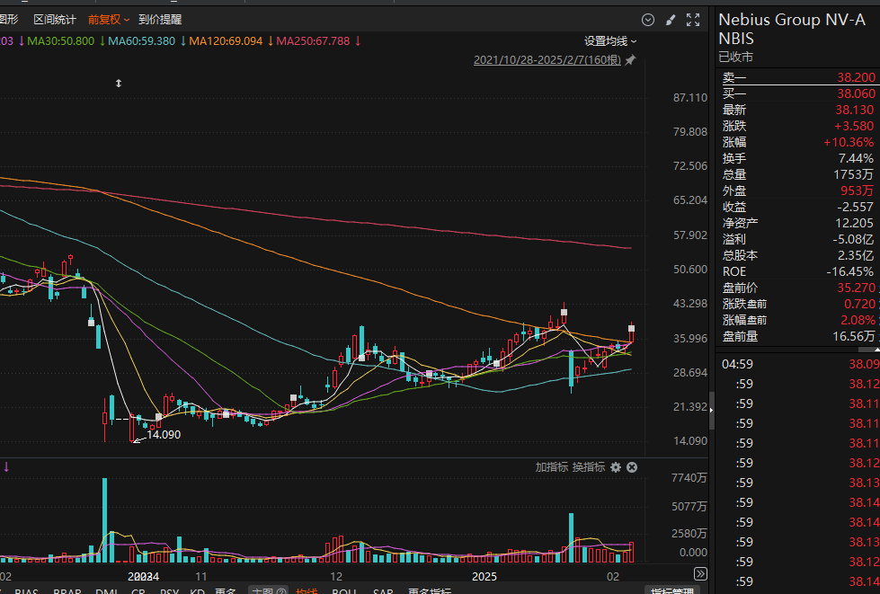Open the 区间统计 range statistics tab

55,19
